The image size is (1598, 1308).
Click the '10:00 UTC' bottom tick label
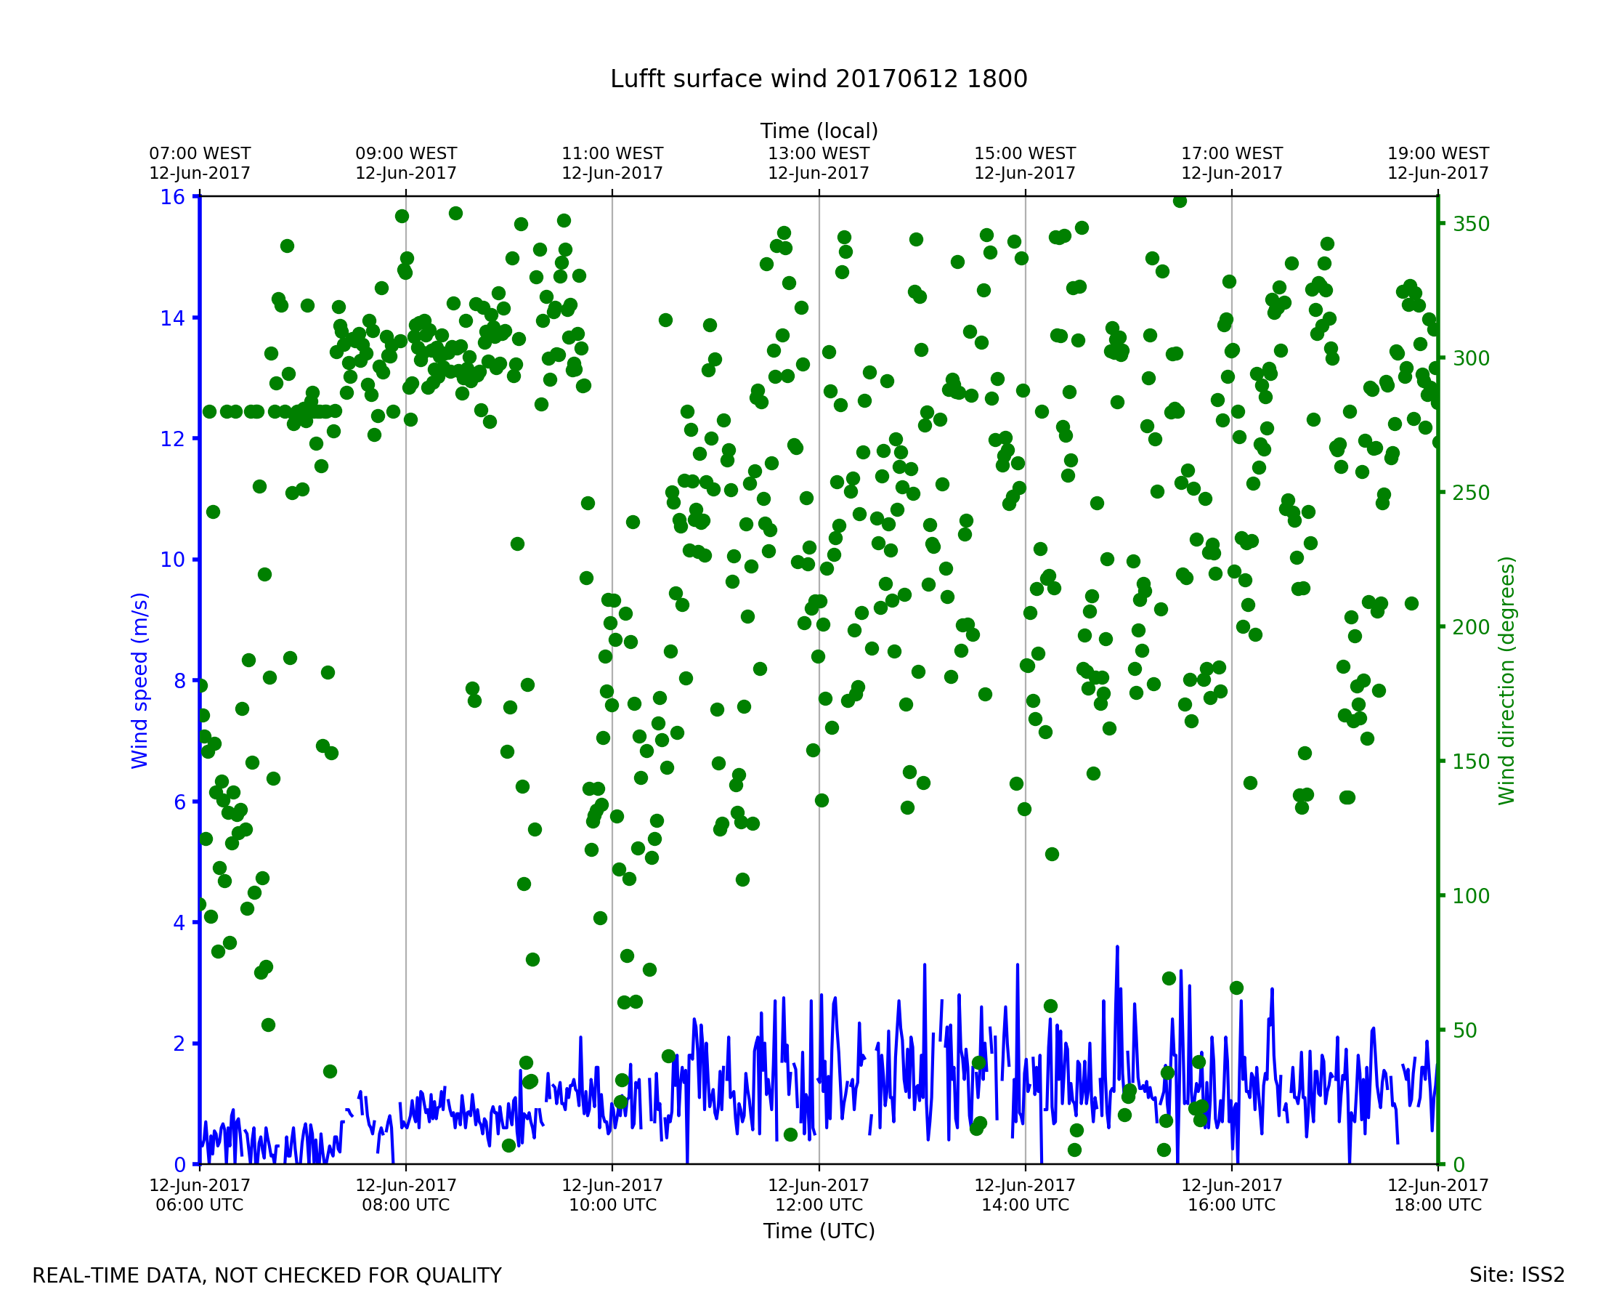point(612,1206)
